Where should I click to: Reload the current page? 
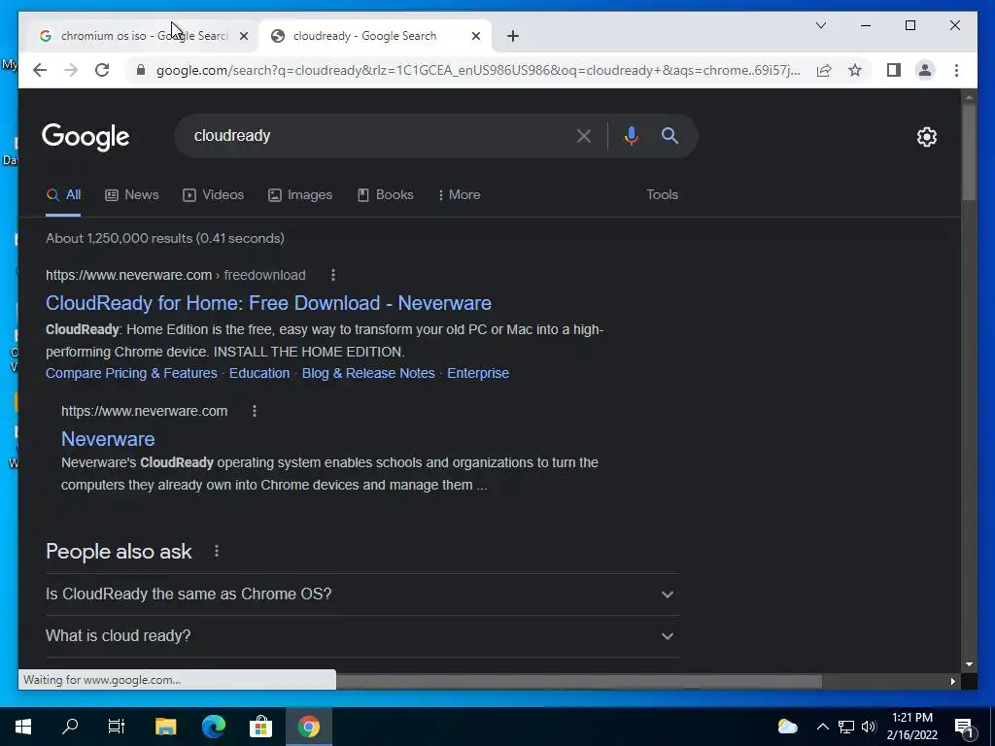pyautogui.click(x=102, y=70)
